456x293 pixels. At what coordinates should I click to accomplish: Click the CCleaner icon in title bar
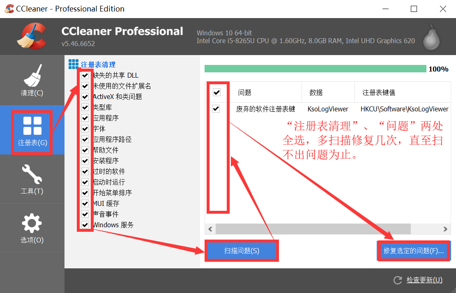point(9,8)
